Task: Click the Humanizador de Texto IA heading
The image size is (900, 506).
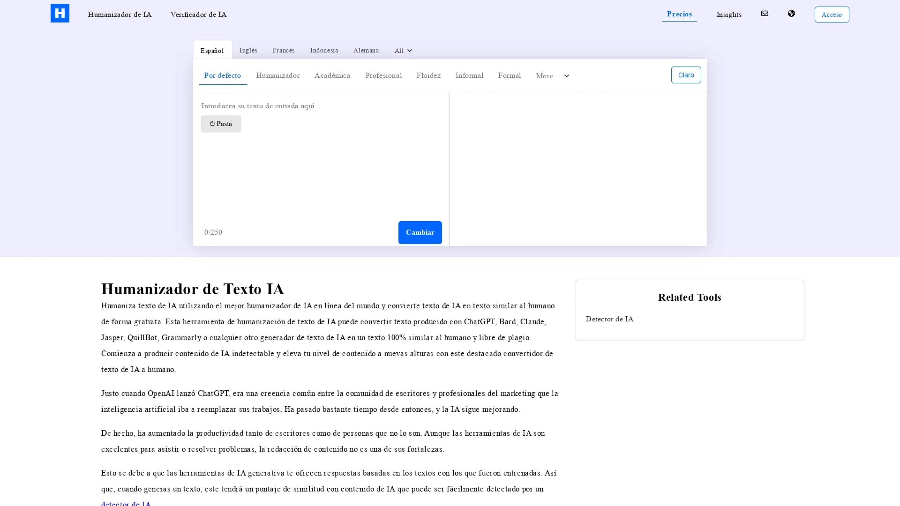Action: click(193, 289)
